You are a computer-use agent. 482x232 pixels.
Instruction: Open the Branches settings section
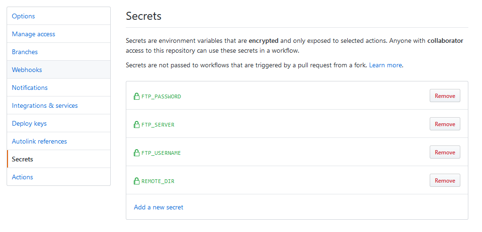tap(58, 52)
